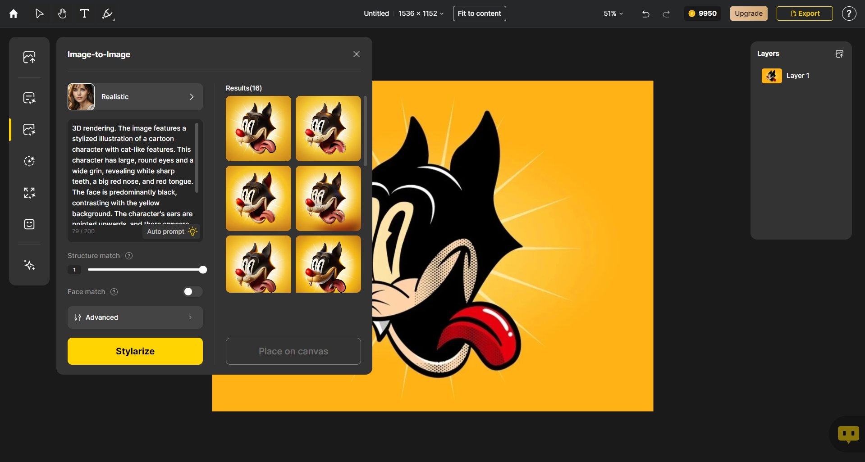Click the Auto prompt button

pos(172,231)
